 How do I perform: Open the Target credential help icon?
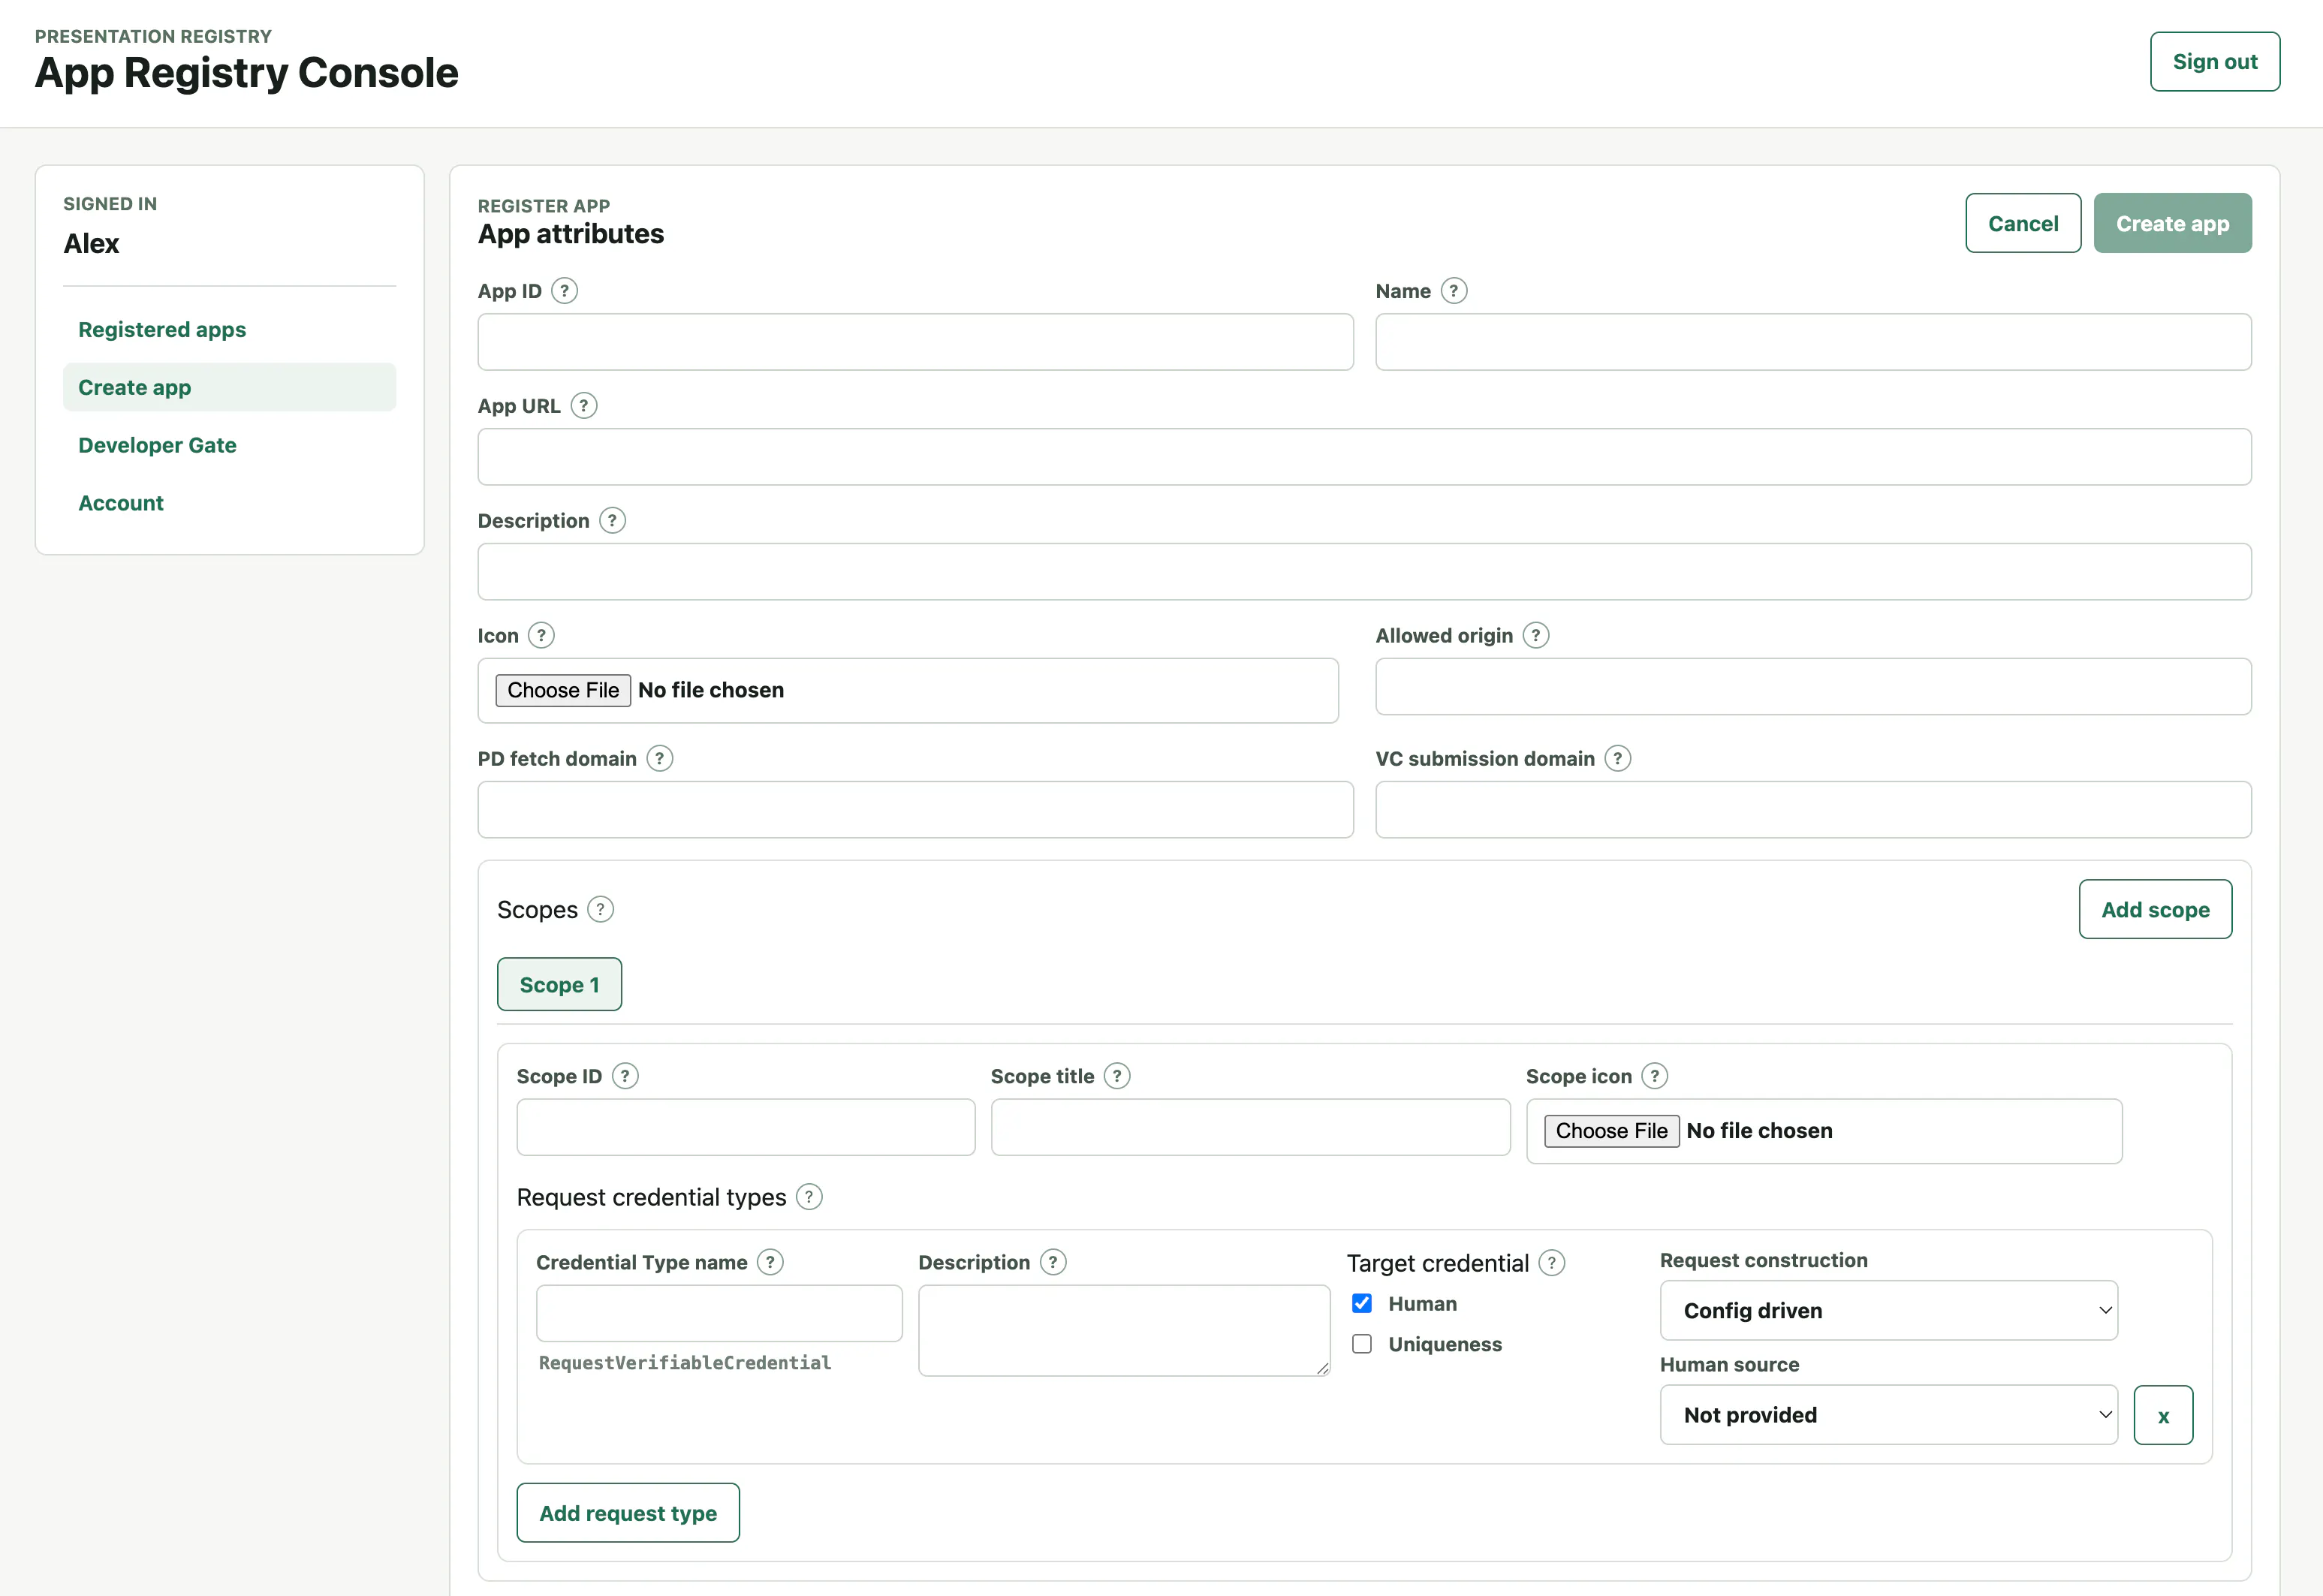1551,1263
